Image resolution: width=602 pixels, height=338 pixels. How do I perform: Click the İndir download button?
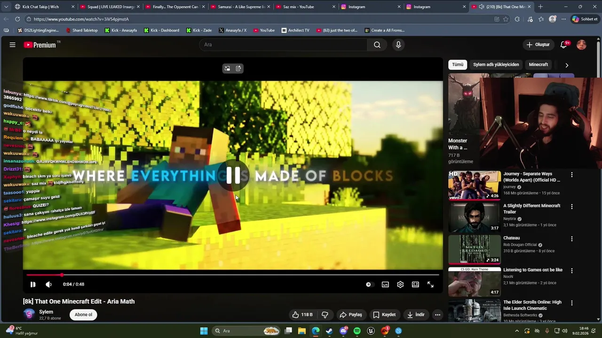[416, 315]
